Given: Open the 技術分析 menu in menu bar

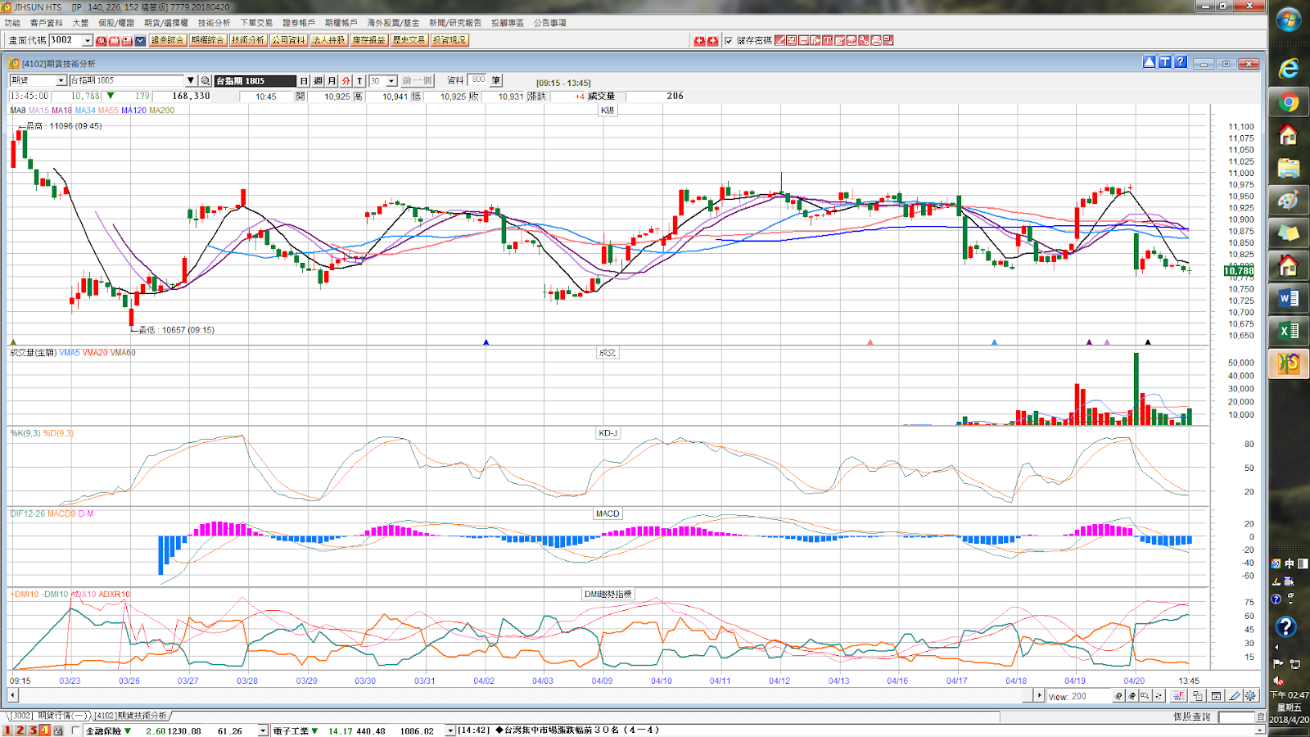Looking at the screenshot, I should point(215,23).
